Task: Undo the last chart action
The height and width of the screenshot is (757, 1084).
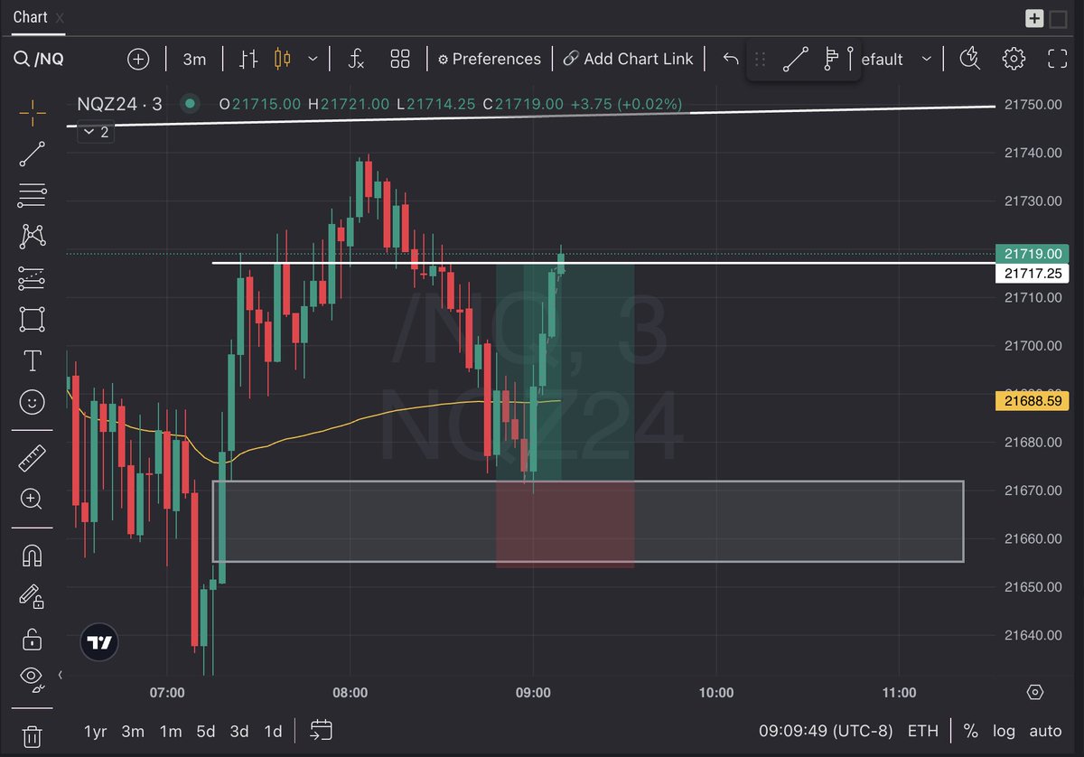Action: tap(731, 59)
